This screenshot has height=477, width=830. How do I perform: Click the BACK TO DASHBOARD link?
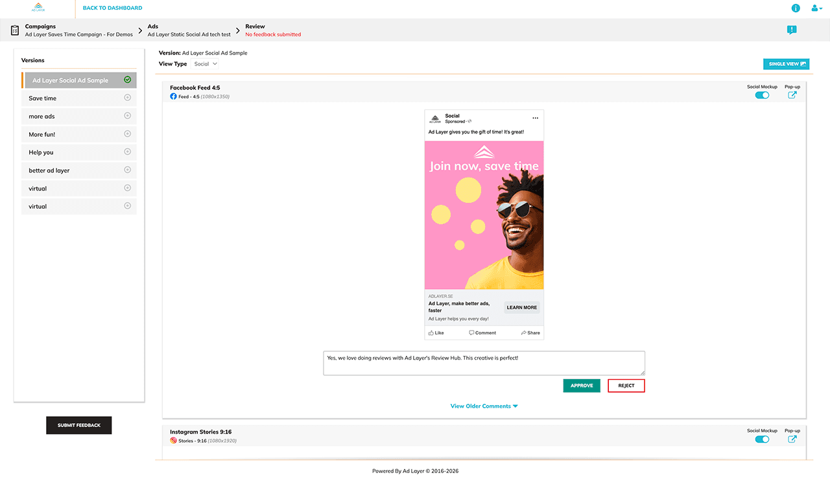click(x=112, y=8)
